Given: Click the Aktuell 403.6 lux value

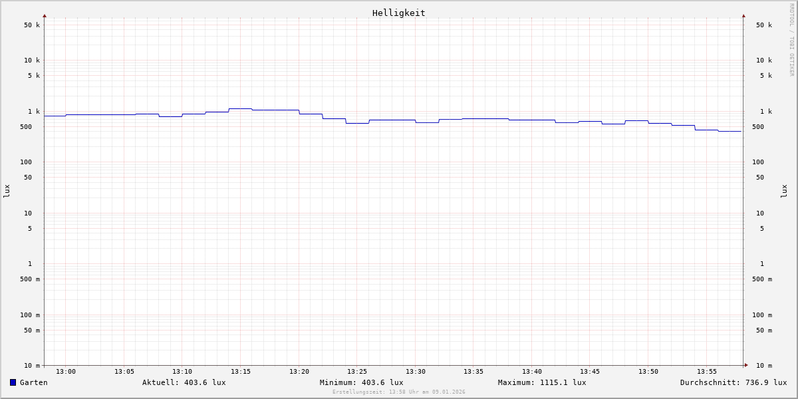Looking at the screenshot, I should 184,382.
